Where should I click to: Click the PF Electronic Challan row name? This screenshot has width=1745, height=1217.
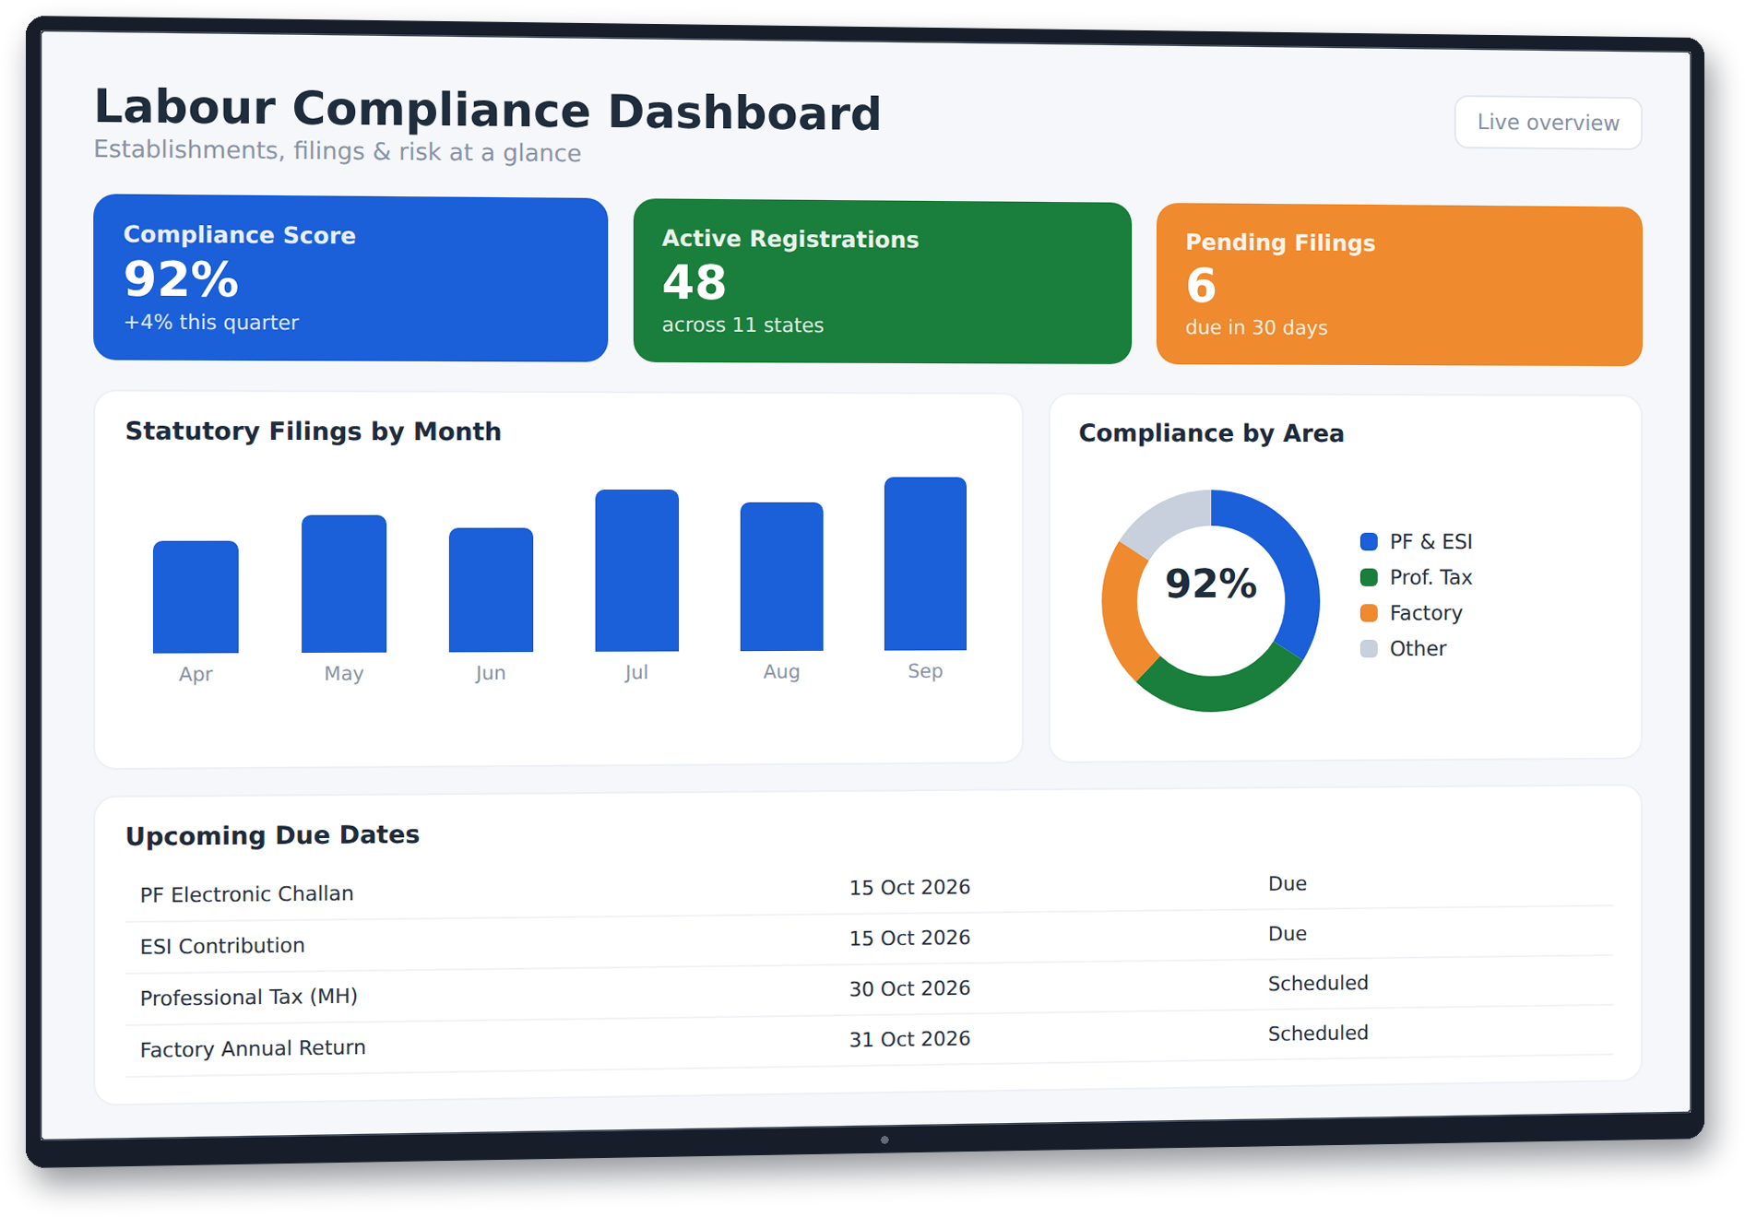point(246,894)
